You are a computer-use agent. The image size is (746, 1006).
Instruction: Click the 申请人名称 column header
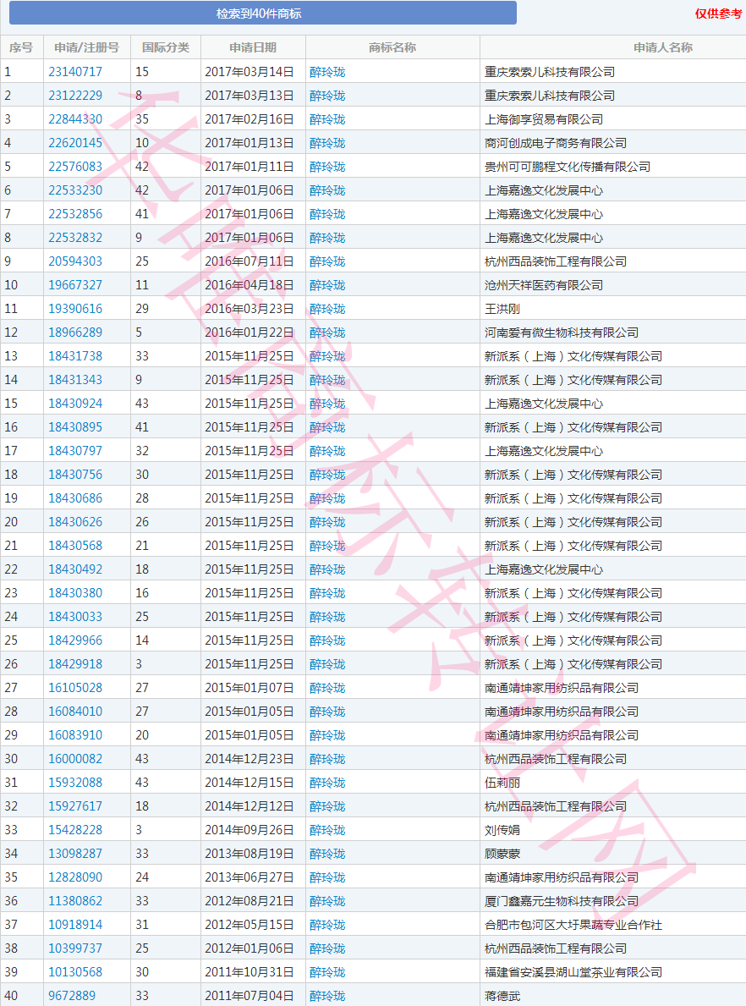coord(663,47)
